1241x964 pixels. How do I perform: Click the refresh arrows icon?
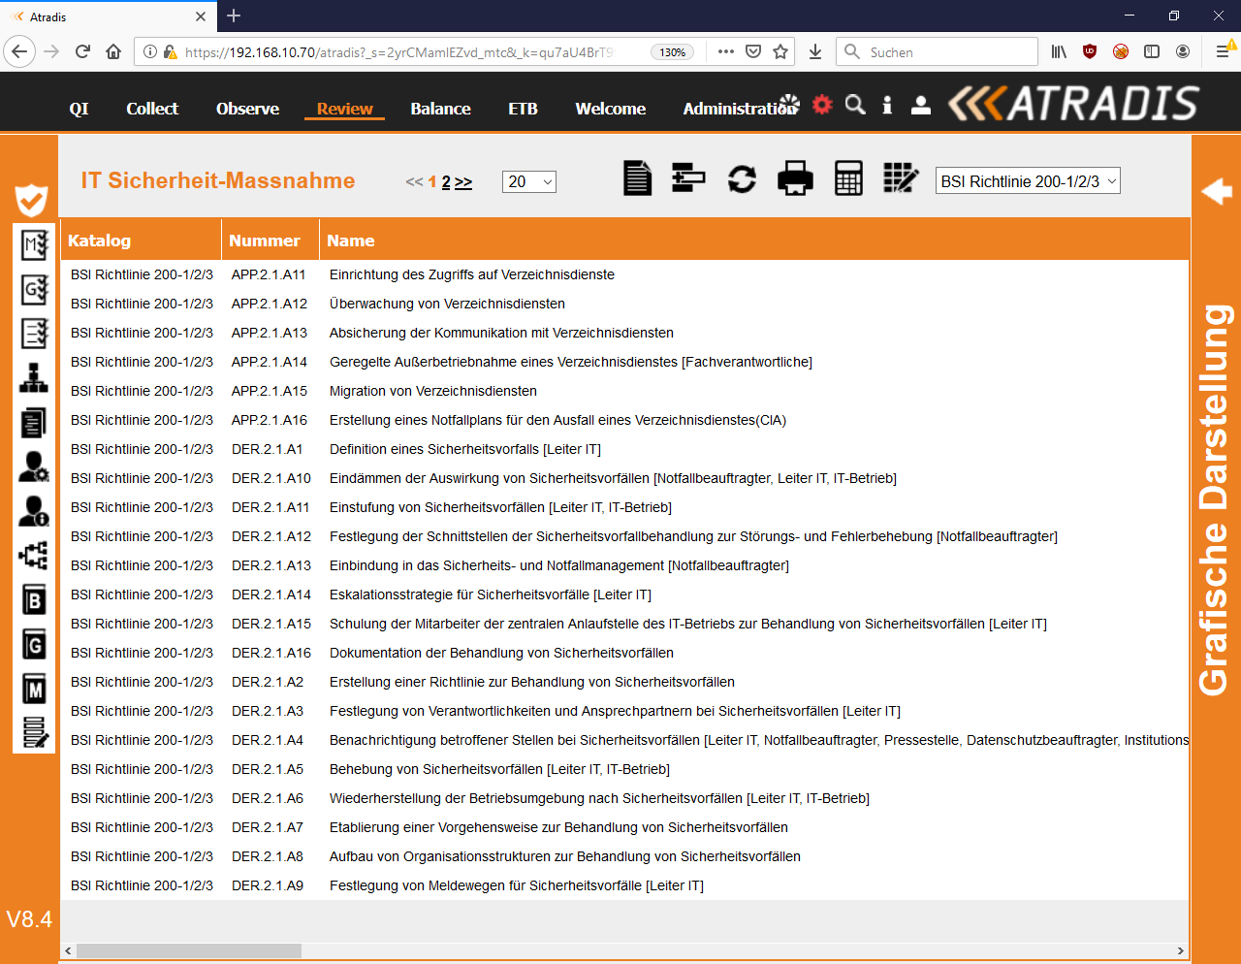pos(742,179)
